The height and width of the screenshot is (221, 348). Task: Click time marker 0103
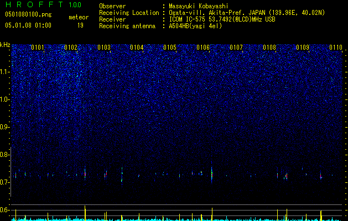(x=104, y=48)
